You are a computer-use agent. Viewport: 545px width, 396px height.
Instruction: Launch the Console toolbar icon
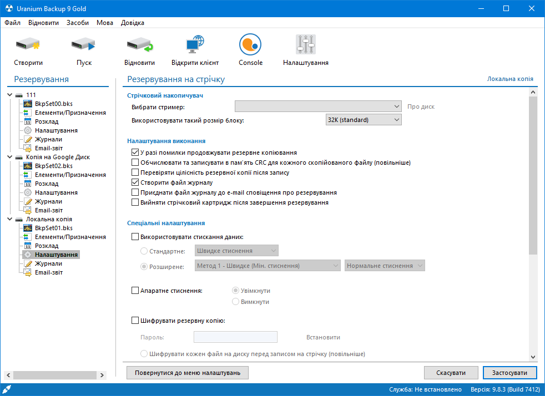click(x=250, y=44)
